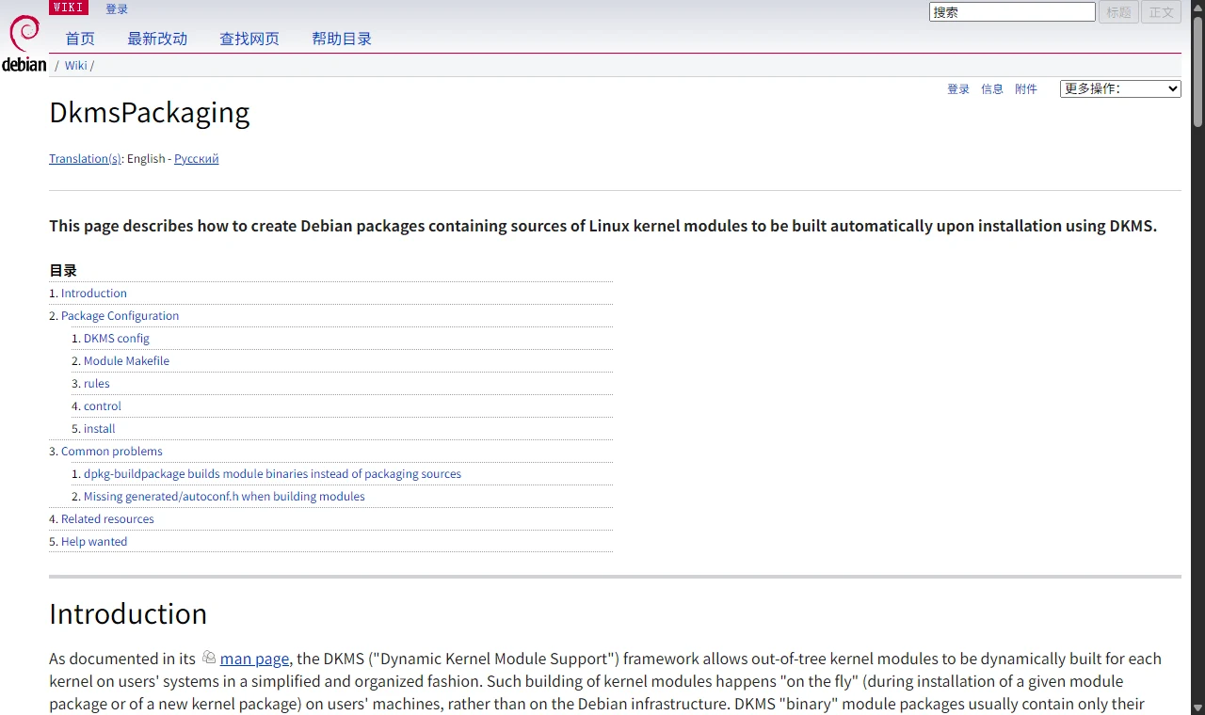Open the 更多操作 dropdown
Viewport: 1205px width, 715px height.
click(1120, 88)
